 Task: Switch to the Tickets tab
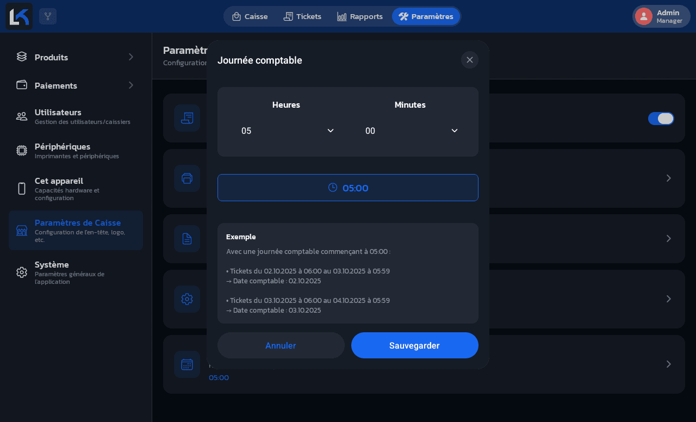click(302, 16)
